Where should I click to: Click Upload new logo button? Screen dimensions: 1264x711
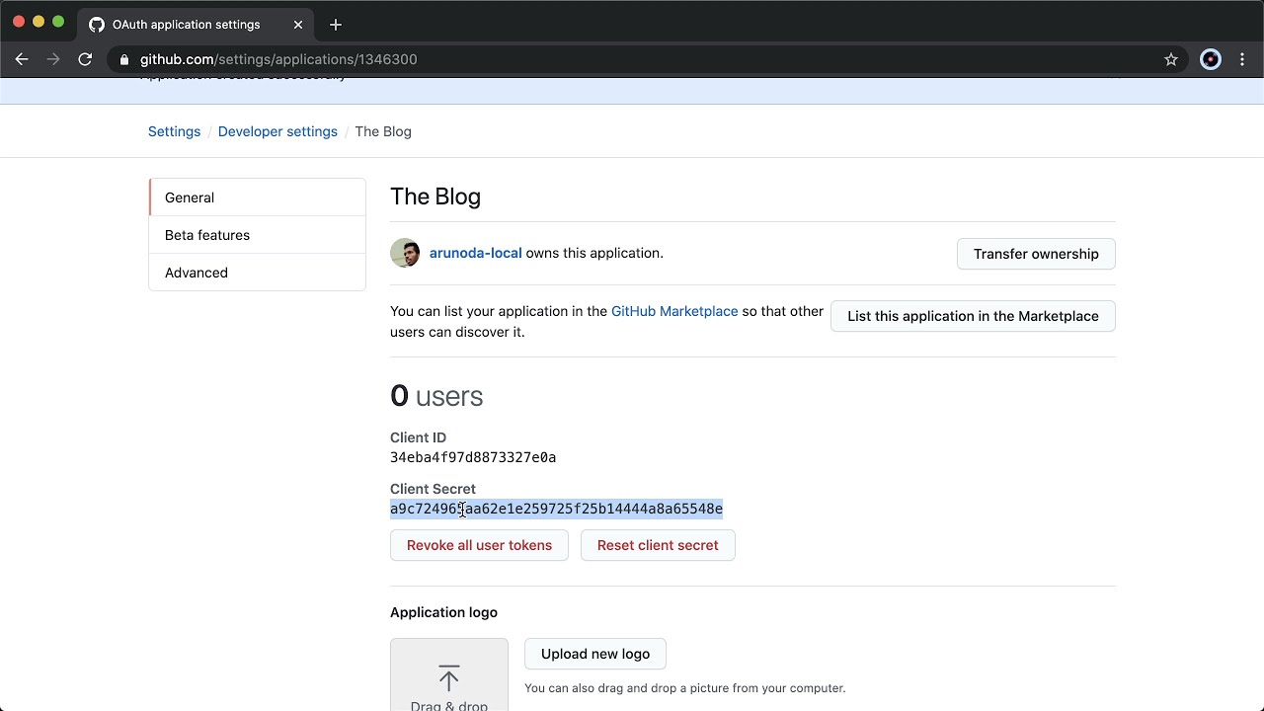[x=595, y=654]
